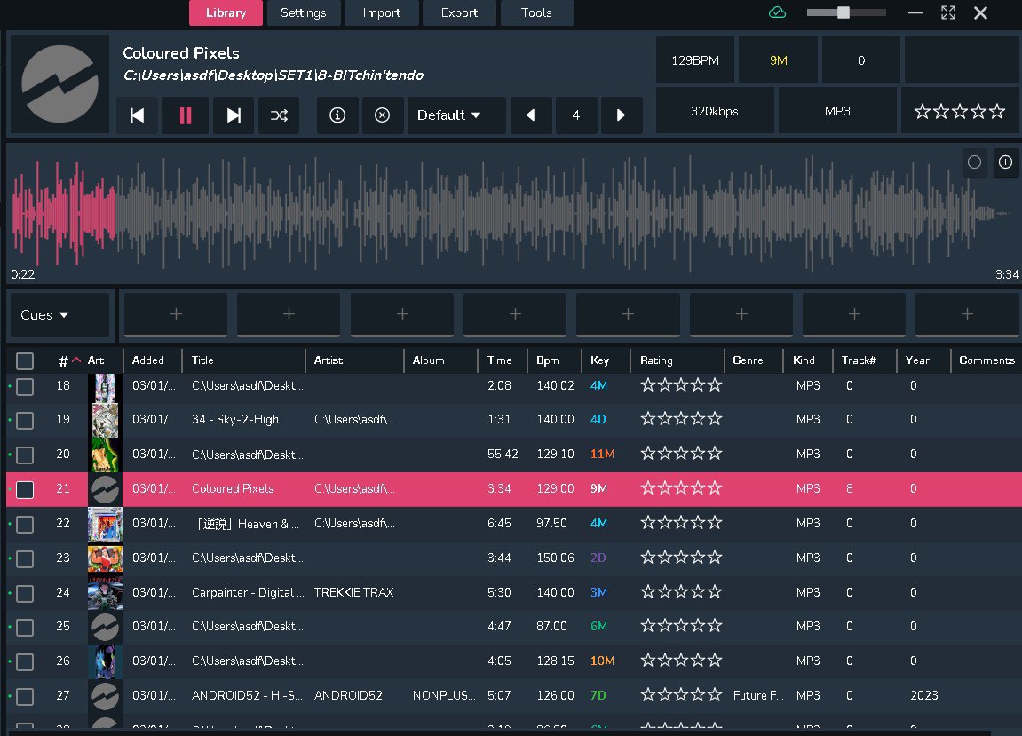The height and width of the screenshot is (736, 1022).
Task: Click the circled X clear icon
Action: [x=383, y=115]
